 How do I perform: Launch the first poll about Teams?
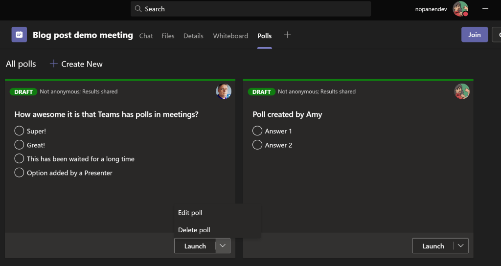(x=195, y=246)
